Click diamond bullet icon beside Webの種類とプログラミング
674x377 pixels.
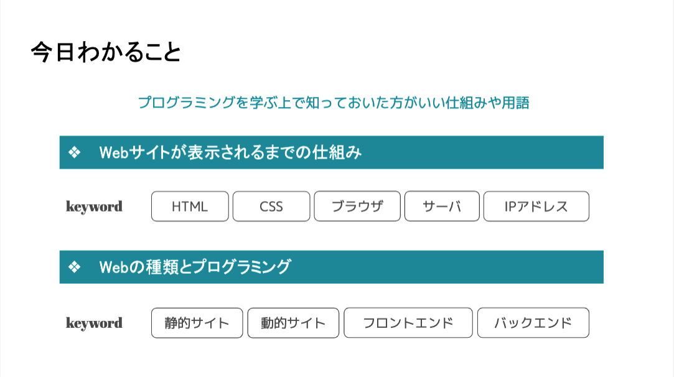(74, 267)
